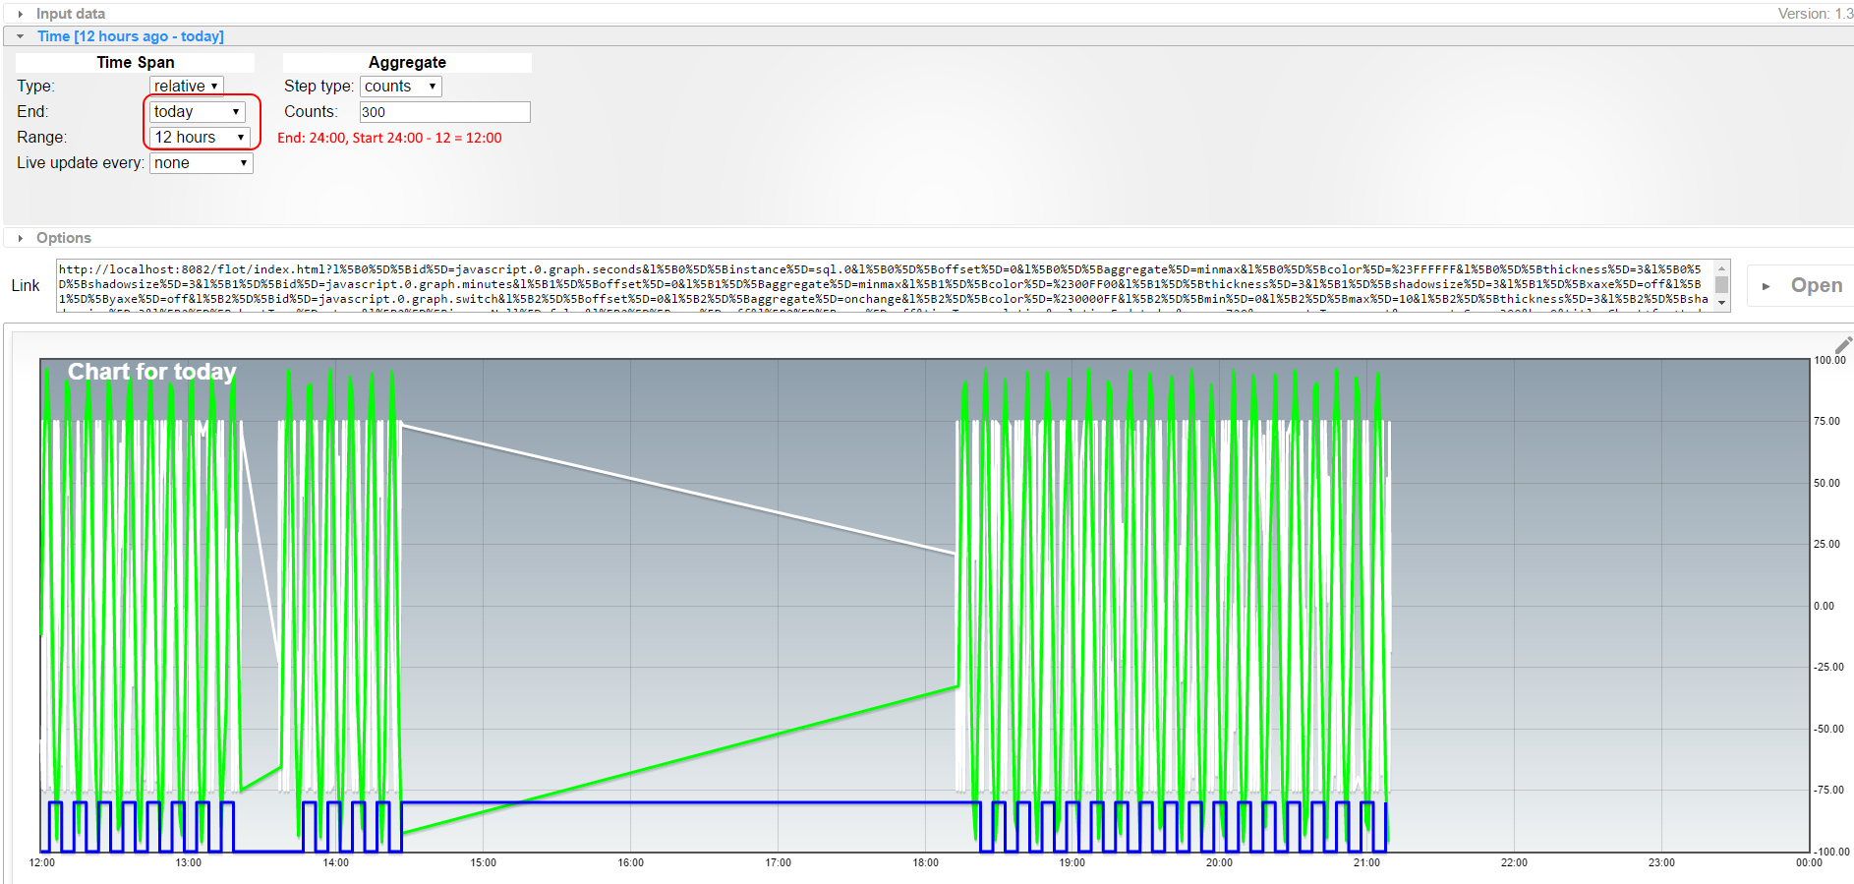Click scroll down arrow of Link text area
This screenshot has width=1854, height=884.
[x=1722, y=304]
